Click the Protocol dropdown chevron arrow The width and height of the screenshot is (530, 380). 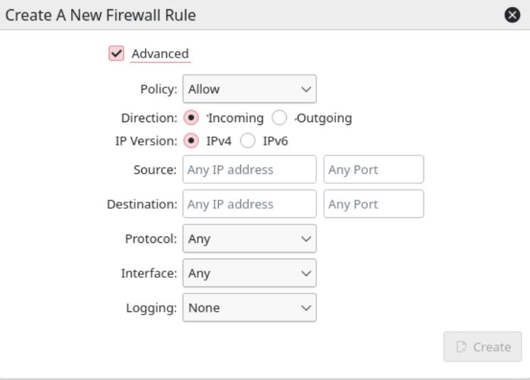pyautogui.click(x=306, y=239)
